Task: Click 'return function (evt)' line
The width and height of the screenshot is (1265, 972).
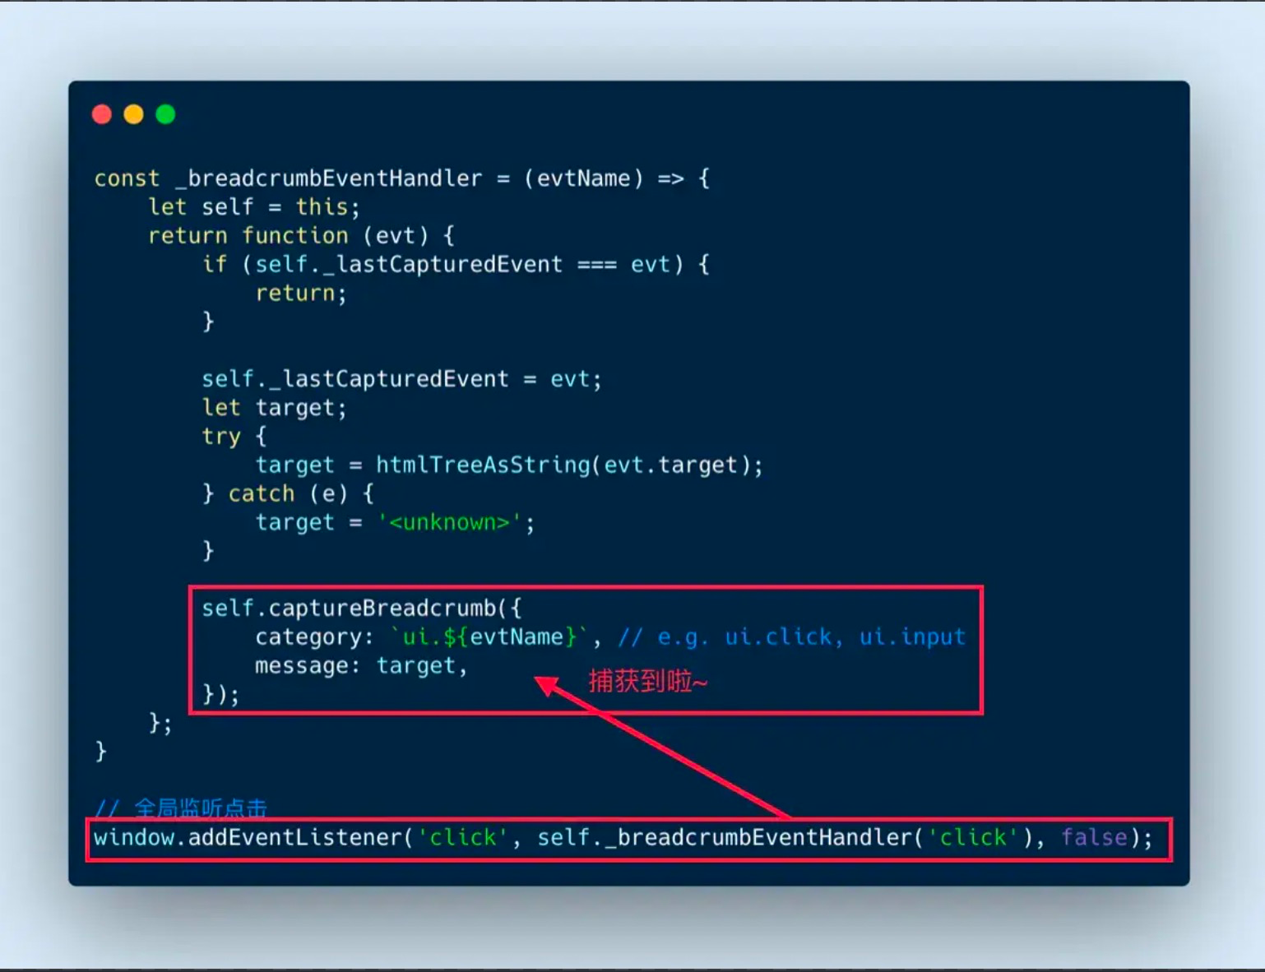Action: [301, 236]
